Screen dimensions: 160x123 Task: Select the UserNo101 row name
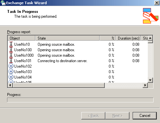(x=23, y=61)
